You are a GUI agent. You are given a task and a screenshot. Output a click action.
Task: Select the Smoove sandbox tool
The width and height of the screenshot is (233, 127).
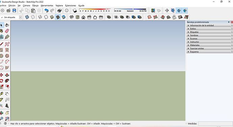pos(163,17)
